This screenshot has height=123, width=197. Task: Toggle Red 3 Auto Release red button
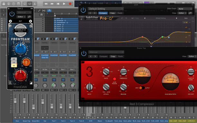pos(115,79)
